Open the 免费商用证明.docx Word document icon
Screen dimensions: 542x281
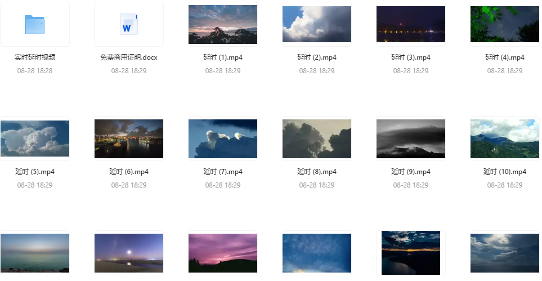click(128, 24)
